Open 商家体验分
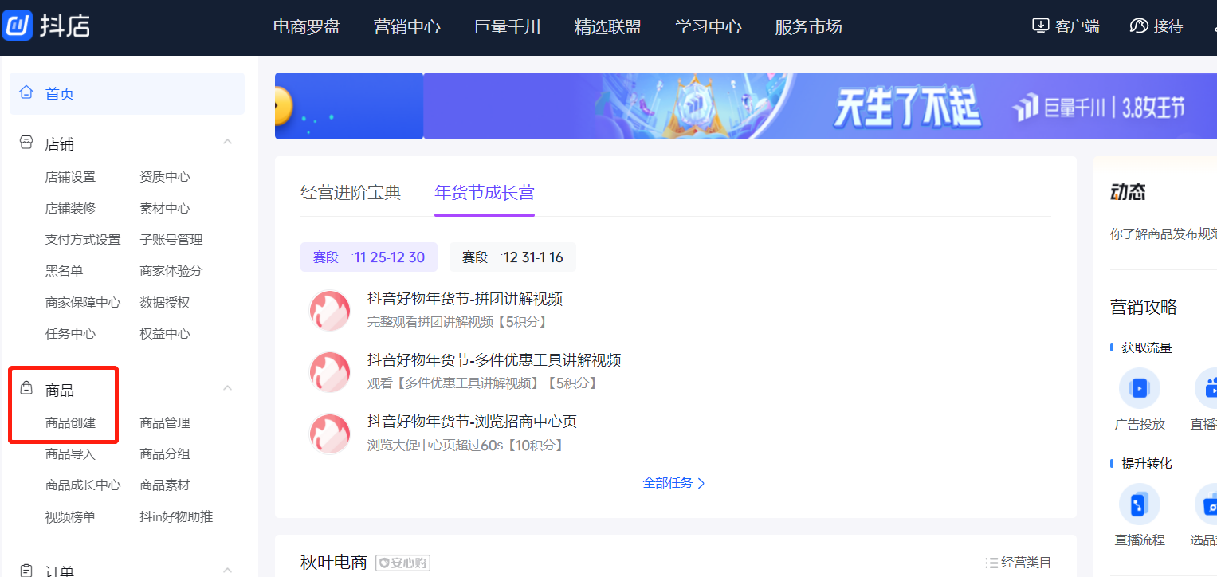Screen dimensions: 1217x577 click(x=171, y=270)
